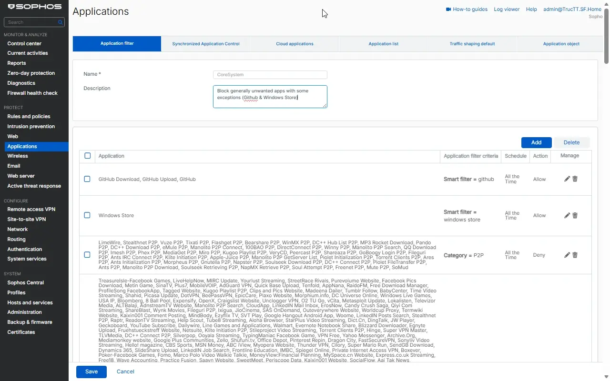Open admin@TrucTT.SF.Home account menu
This screenshot has height=381, width=610.
[x=572, y=9]
